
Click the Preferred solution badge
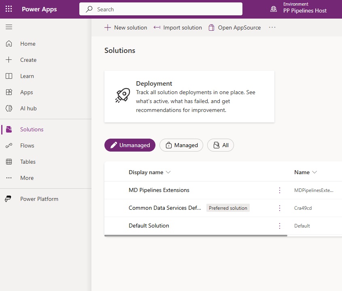228,208
